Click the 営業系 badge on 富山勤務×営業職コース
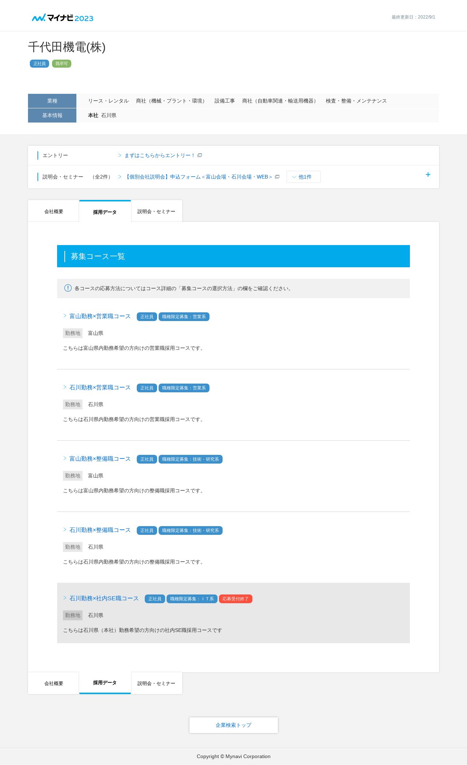 [x=184, y=317]
